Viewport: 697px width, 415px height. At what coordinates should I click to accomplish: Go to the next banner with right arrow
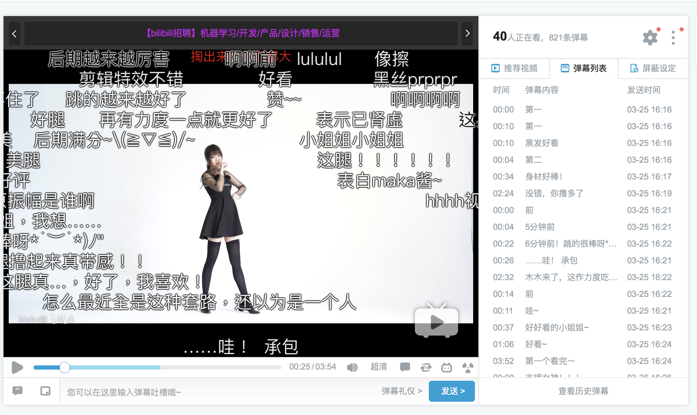click(x=467, y=34)
